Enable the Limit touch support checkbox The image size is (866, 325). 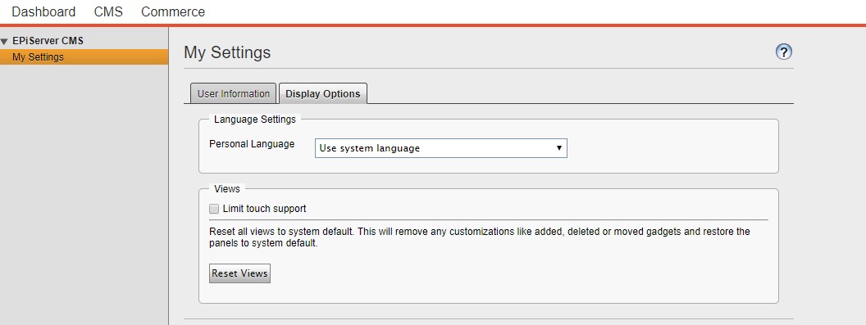tap(214, 209)
